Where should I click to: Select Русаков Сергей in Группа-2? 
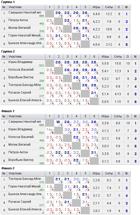click(20, 93)
